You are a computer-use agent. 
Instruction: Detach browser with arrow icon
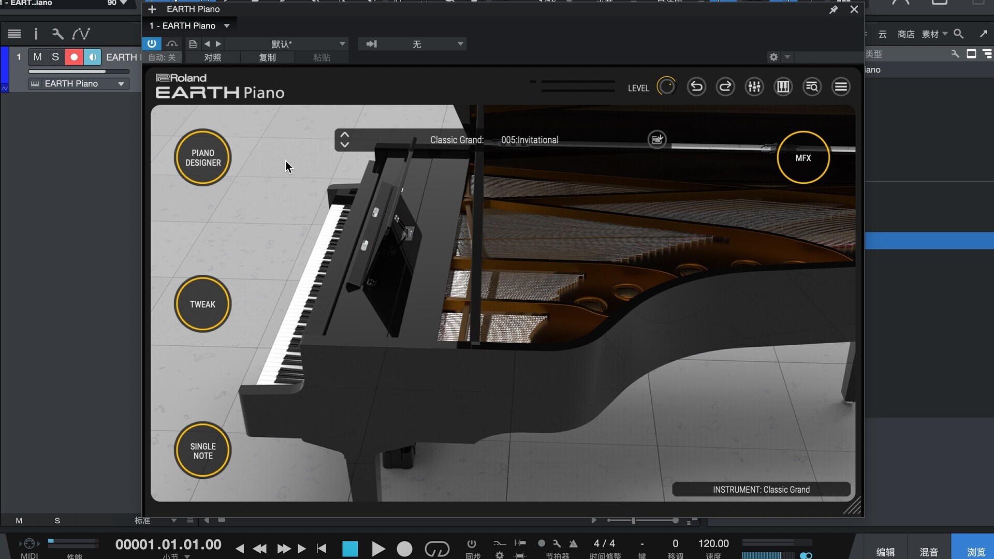(x=984, y=34)
